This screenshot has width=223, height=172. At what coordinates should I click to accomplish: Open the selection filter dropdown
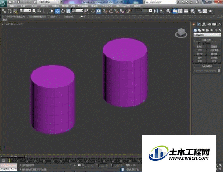pos(25,11)
